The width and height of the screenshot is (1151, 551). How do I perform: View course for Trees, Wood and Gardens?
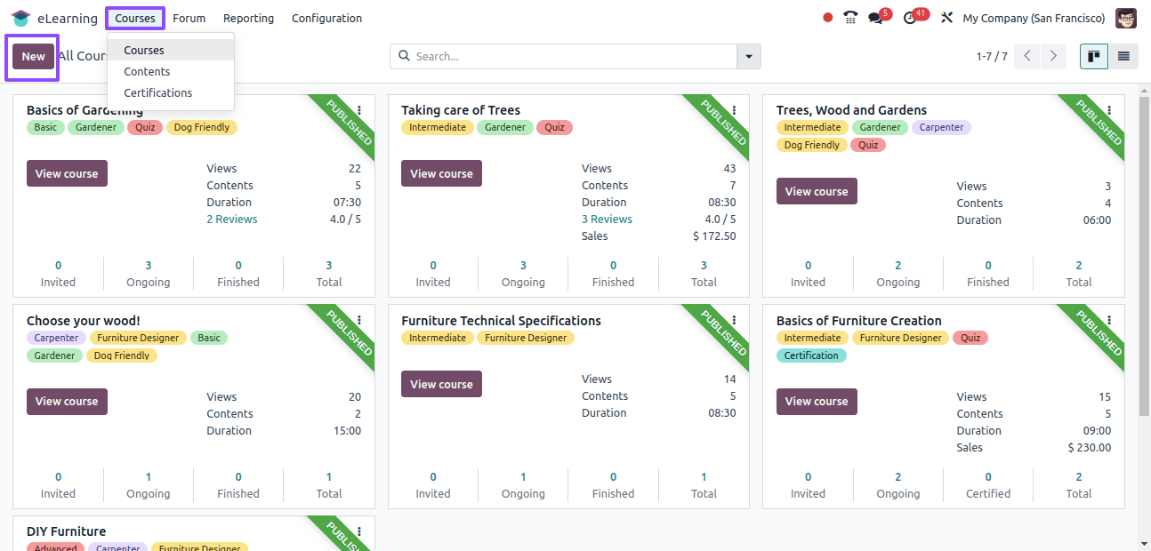817,191
